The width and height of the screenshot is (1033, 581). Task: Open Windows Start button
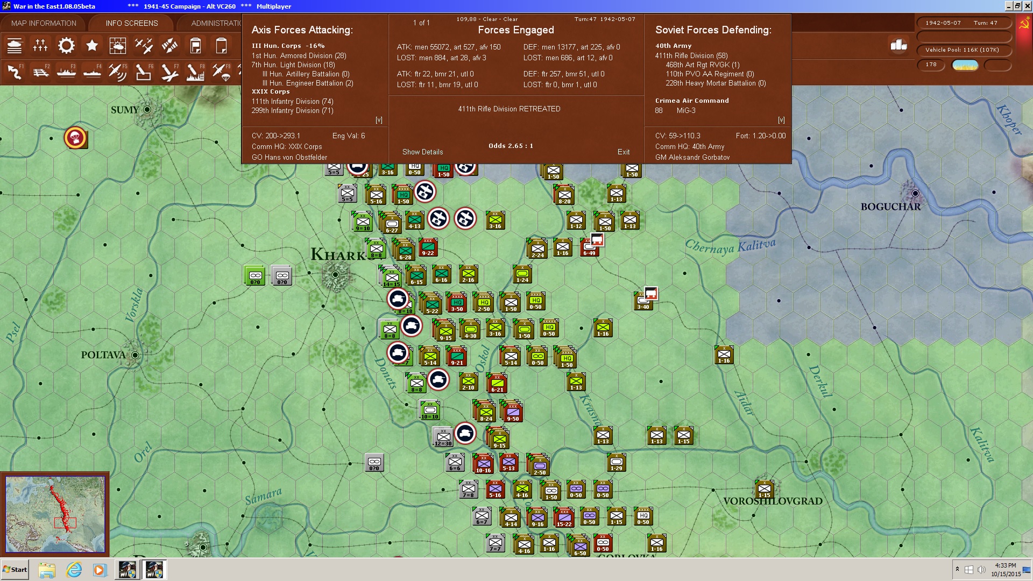click(x=15, y=570)
